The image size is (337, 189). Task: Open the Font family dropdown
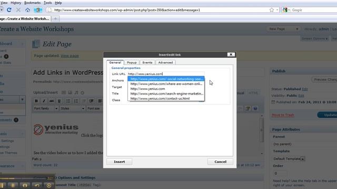pyautogui.click(x=46, y=109)
